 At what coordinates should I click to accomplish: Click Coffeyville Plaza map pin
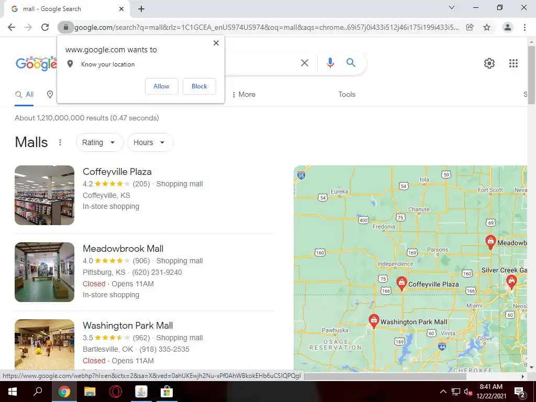tap(401, 283)
